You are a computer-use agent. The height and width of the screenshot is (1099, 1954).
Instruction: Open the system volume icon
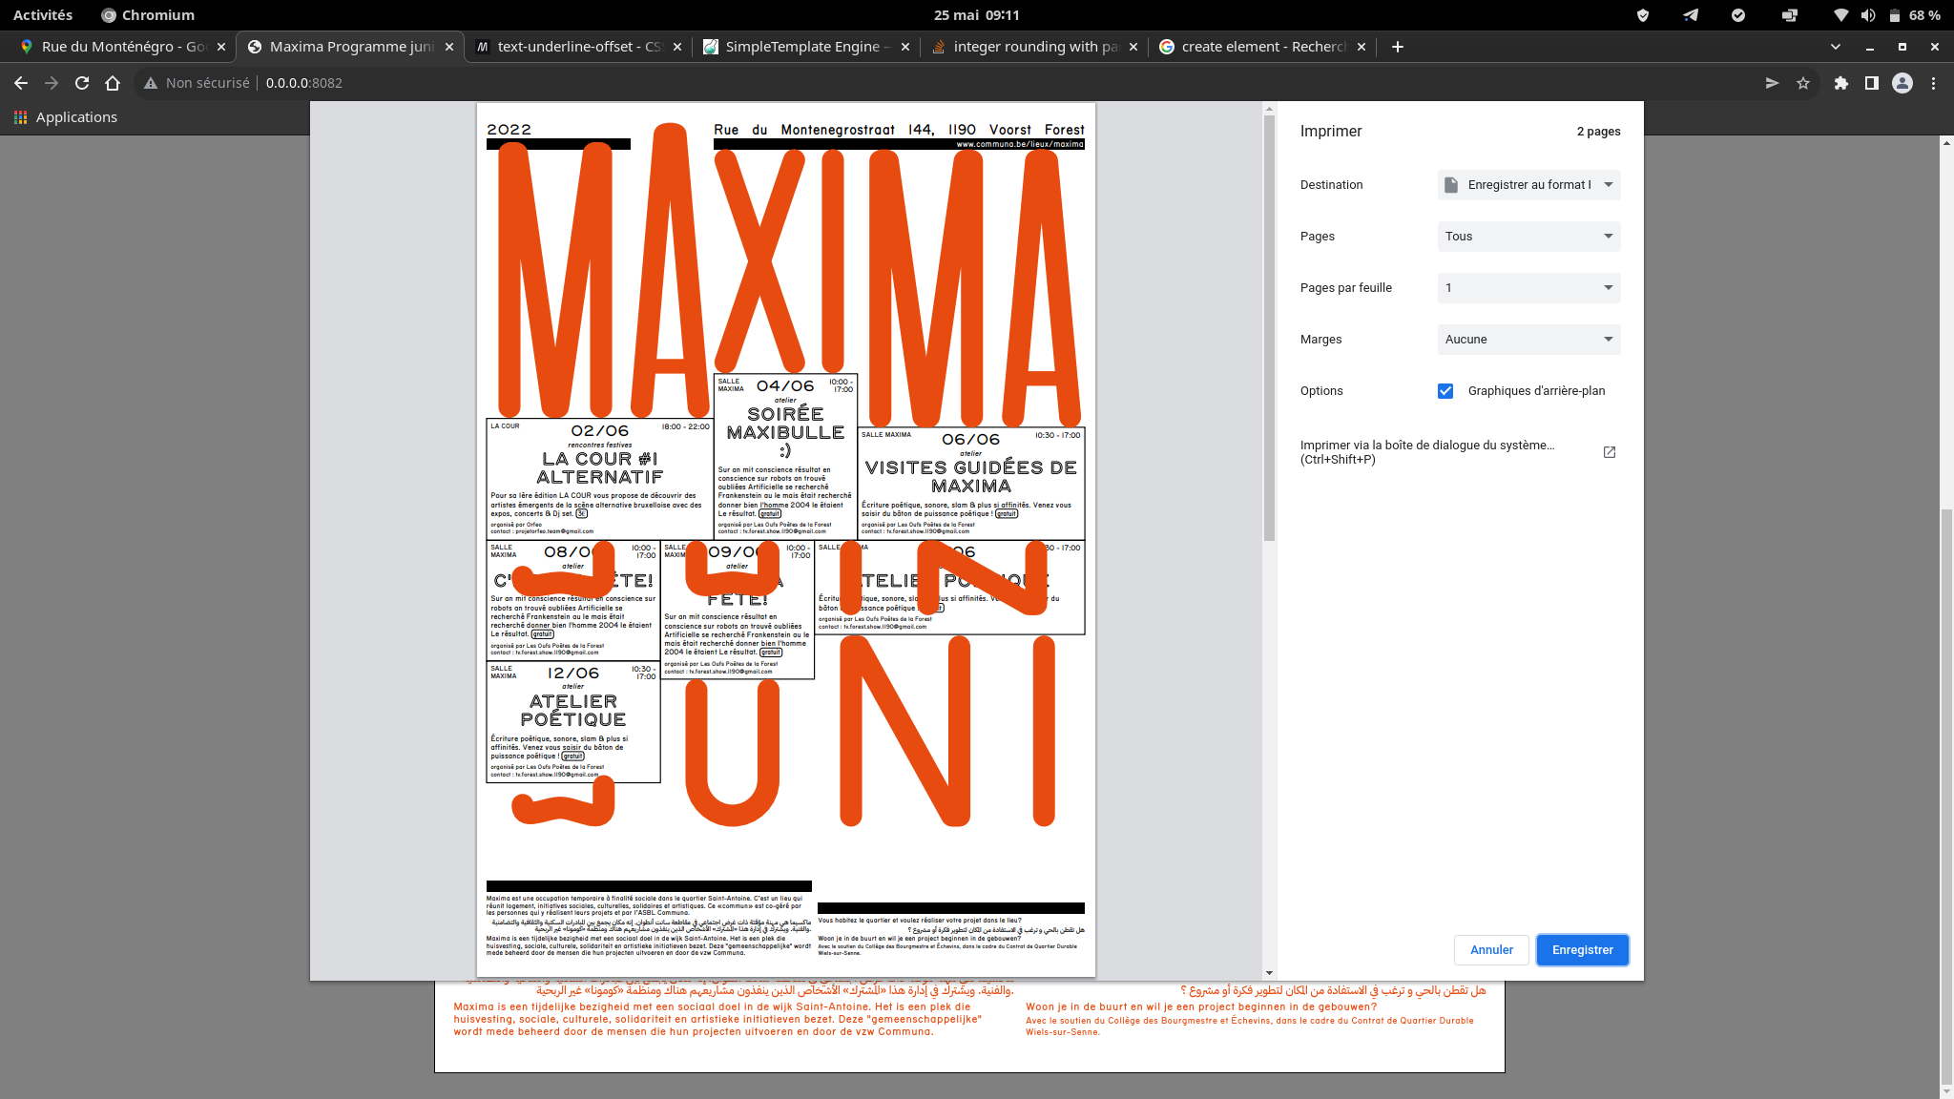pyautogui.click(x=1868, y=15)
